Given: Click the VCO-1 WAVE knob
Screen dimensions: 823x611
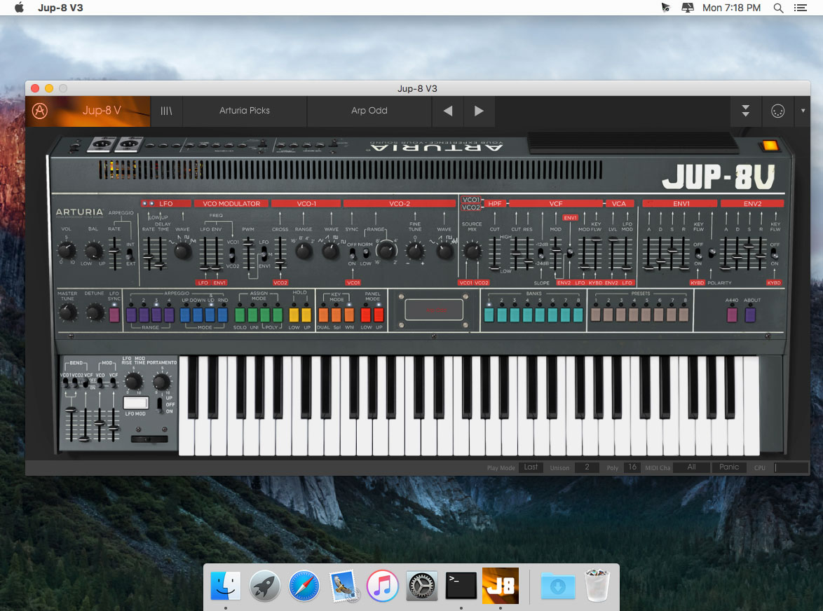Looking at the screenshot, I should coord(330,252).
